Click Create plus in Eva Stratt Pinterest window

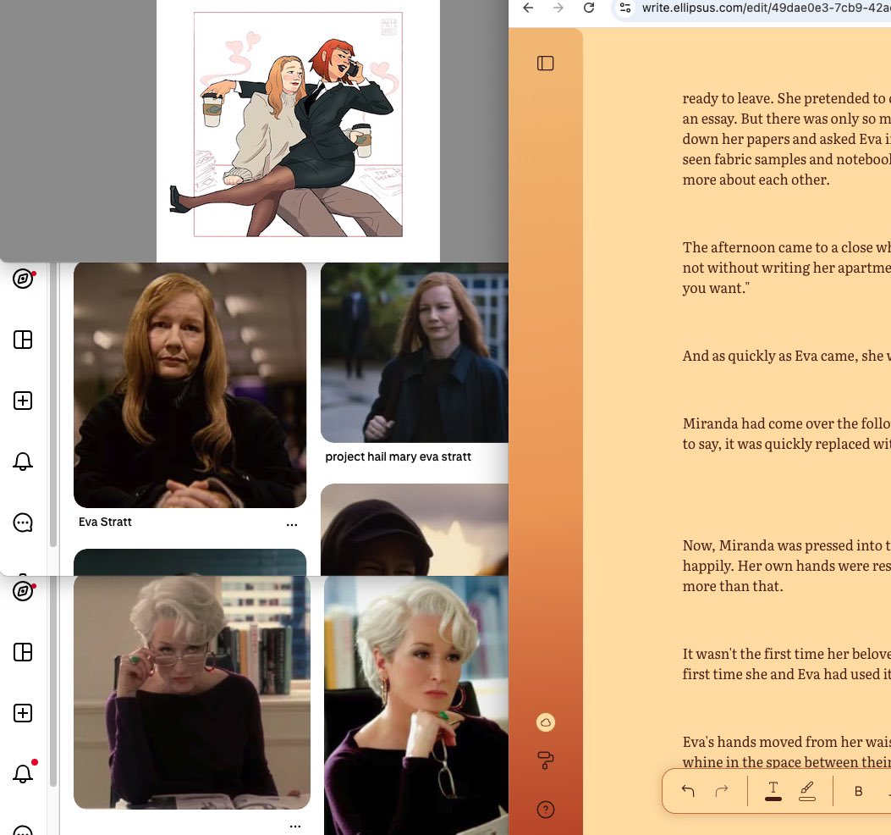click(x=23, y=401)
